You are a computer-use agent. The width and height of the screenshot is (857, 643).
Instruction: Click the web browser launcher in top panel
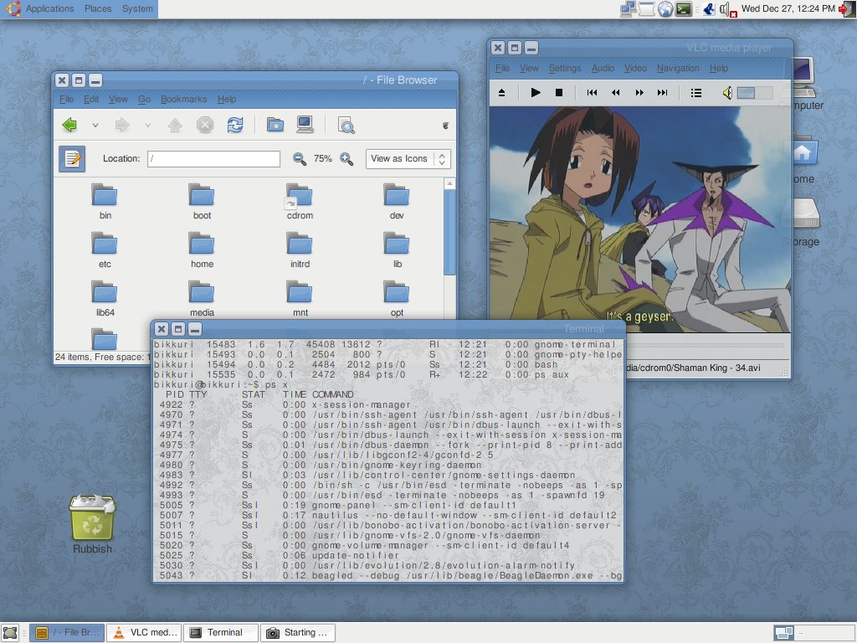pyautogui.click(x=665, y=8)
